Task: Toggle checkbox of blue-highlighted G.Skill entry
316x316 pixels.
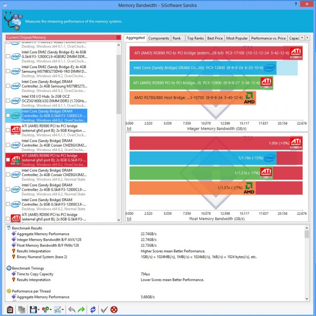Action: [x=8, y=115]
